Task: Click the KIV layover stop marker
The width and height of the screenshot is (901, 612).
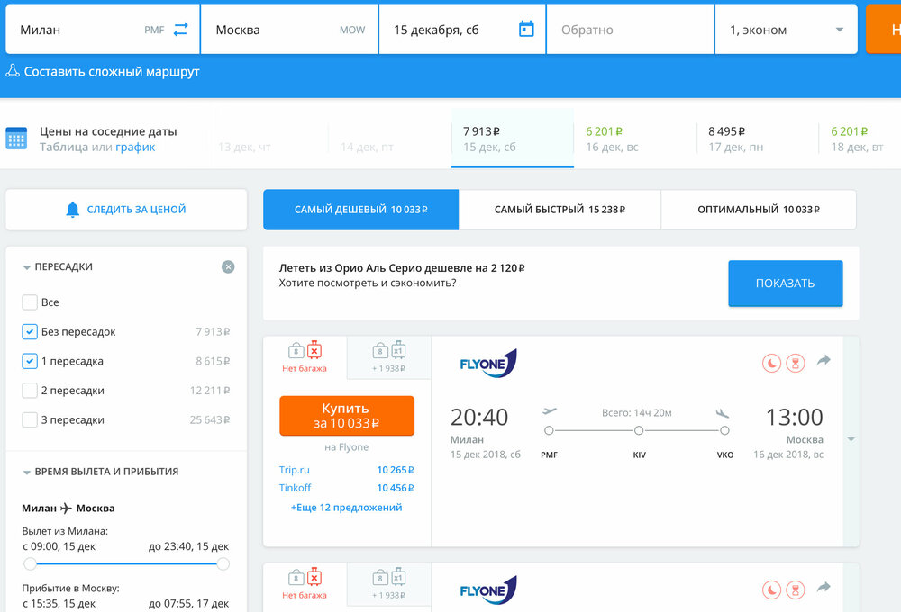Action: (x=639, y=430)
